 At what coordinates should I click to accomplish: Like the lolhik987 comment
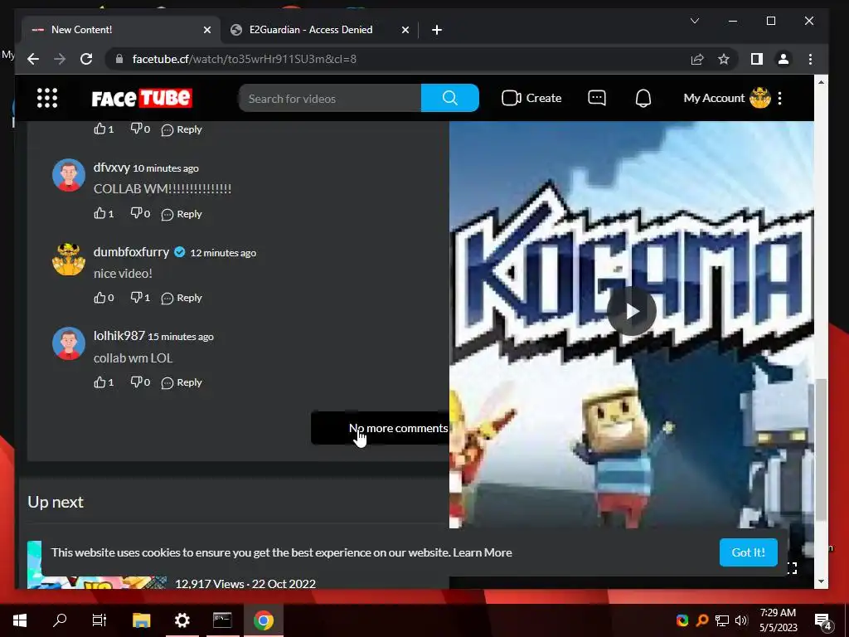coord(104,382)
